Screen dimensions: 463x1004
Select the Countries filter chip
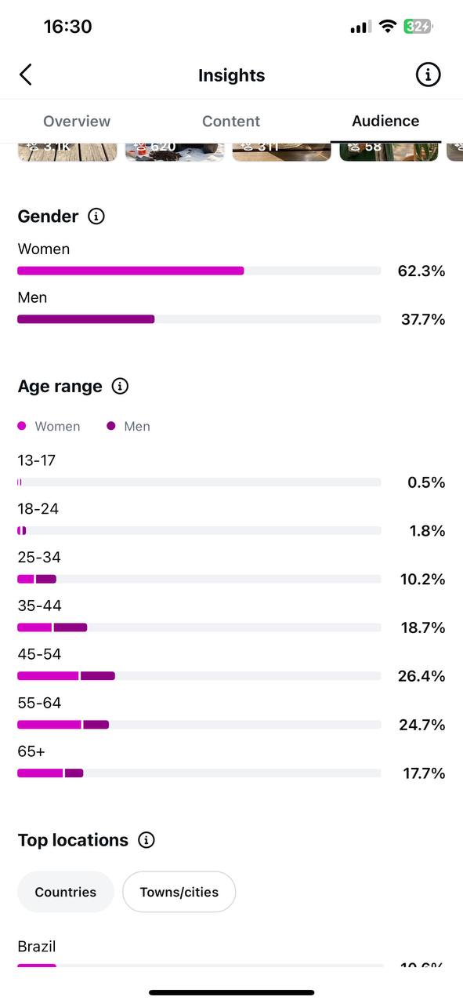click(66, 892)
